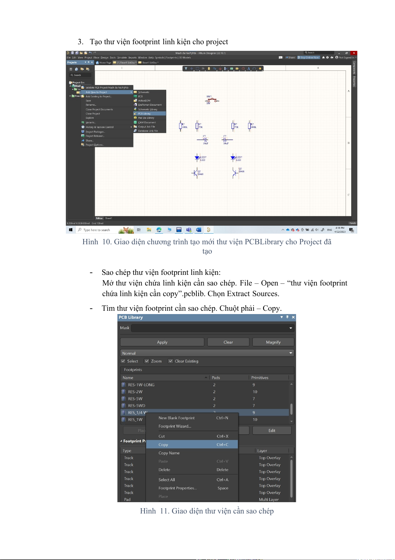Click the File Explorer taskbar icon
The width and height of the screenshot is (395, 560).
click(149, 230)
